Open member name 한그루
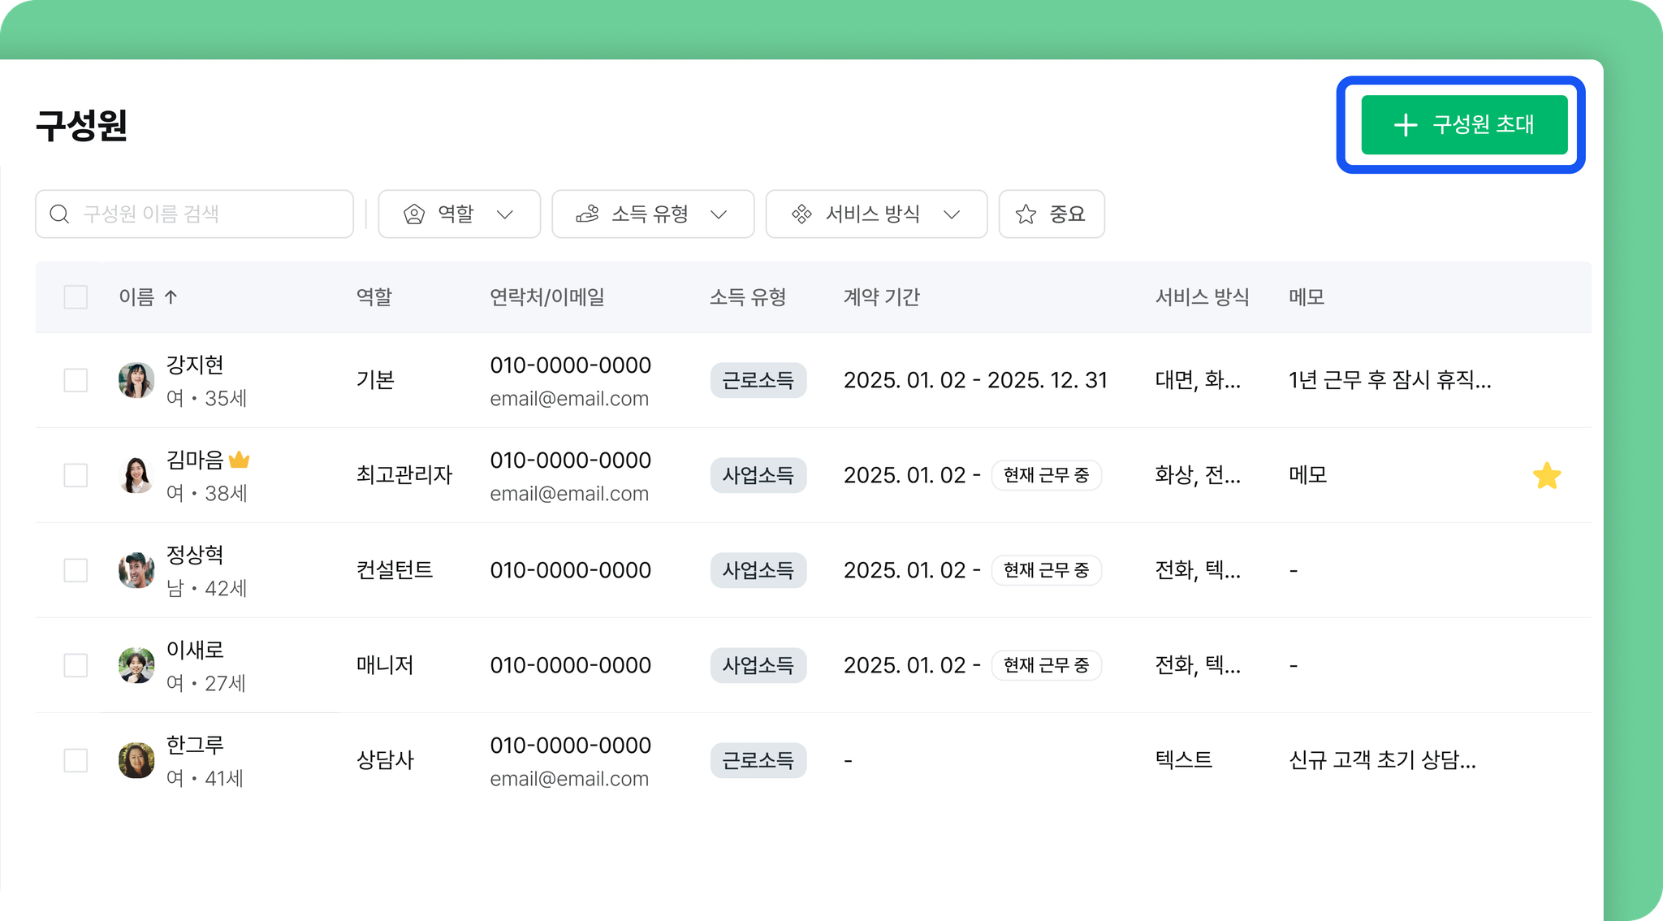This screenshot has width=1663, height=921. click(195, 745)
